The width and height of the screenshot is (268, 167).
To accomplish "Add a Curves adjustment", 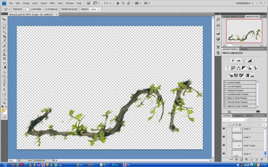I will [244, 61].
